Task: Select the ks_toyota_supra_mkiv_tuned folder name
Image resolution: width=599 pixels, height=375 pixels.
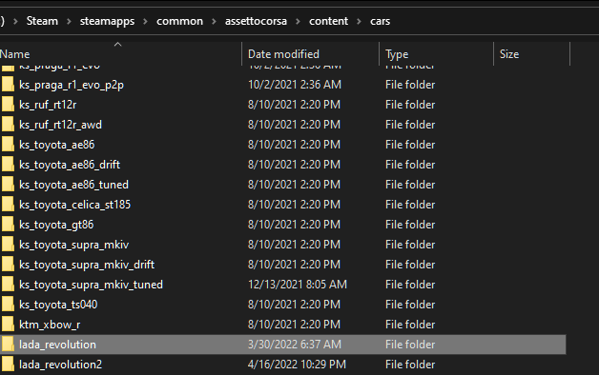Action: pyautogui.click(x=91, y=285)
